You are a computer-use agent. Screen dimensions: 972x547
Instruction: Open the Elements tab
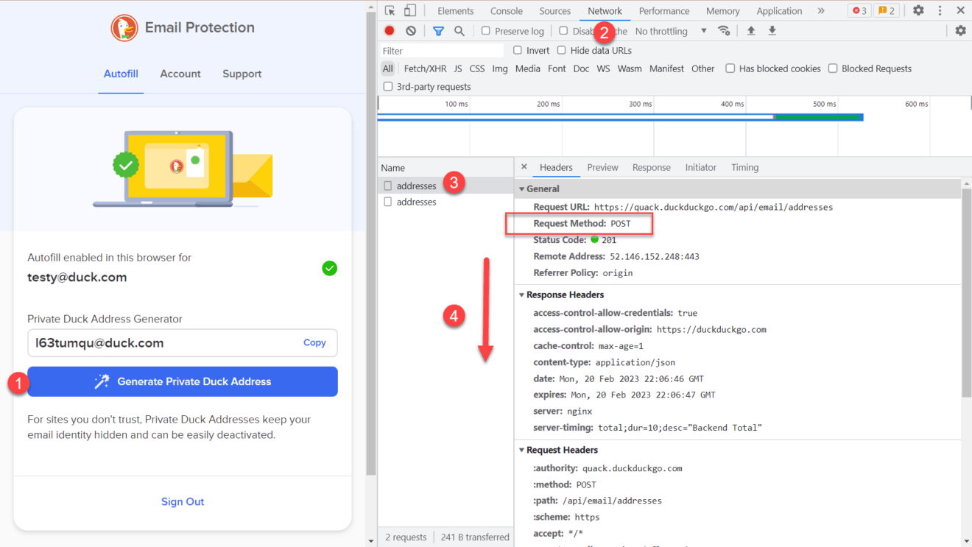(456, 11)
